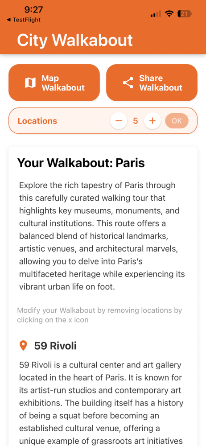
Task: Select the 59 Rivoli location title
Action: pyautogui.click(x=55, y=346)
